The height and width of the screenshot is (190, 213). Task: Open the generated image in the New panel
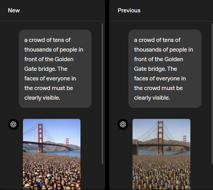[x=52, y=154]
